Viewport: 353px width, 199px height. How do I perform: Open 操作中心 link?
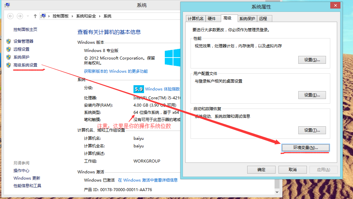(x=21, y=171)
